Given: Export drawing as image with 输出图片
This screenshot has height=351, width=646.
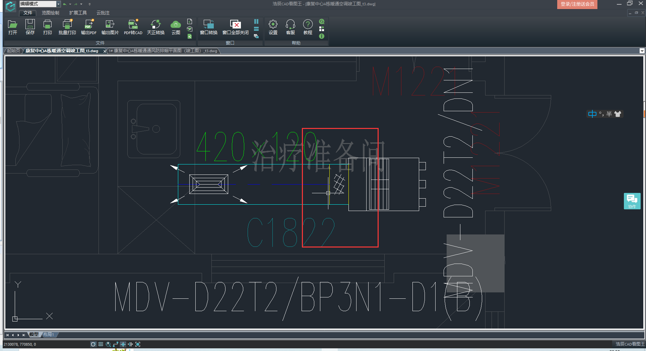Looking at the screenshot, I should tap(110, 27).
